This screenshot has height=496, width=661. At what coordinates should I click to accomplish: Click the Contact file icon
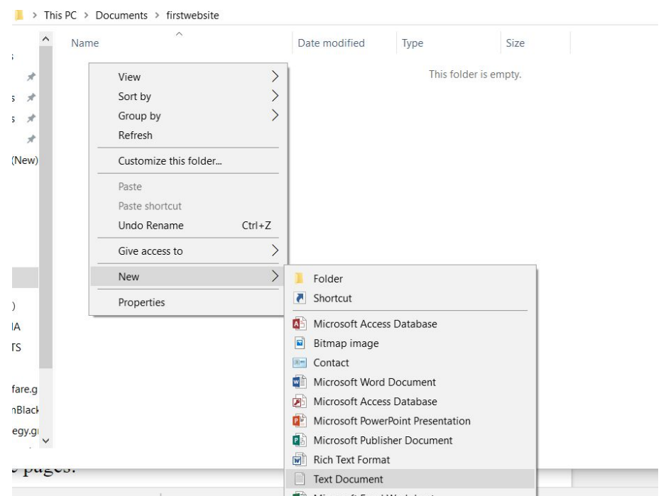pyautogui.click(x=299, y=363)
